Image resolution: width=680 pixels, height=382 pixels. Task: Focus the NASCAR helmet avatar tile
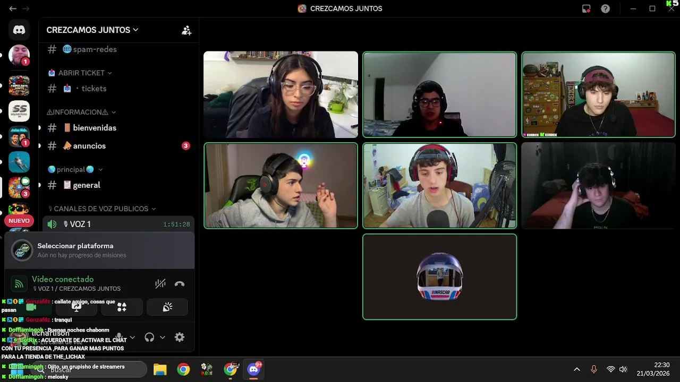(x=439, y=277)
